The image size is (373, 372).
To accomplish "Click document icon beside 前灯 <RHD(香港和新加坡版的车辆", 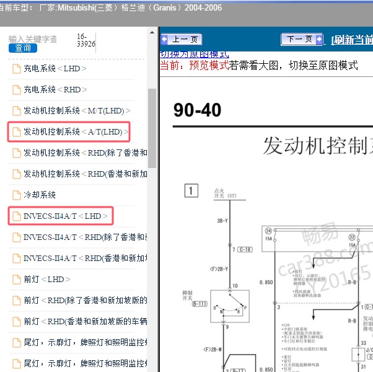I will [16, 322].
